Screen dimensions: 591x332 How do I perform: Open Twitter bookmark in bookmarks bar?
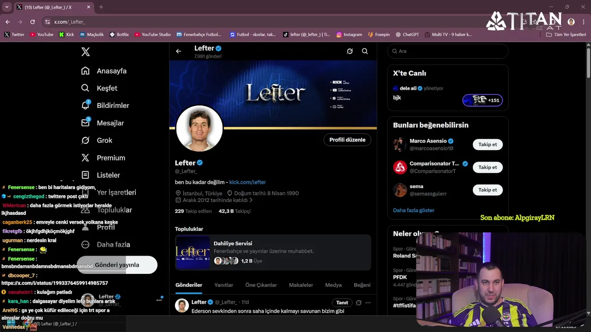coord(14,35)
